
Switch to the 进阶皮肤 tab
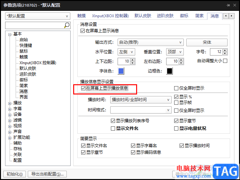tap(165, 16)
